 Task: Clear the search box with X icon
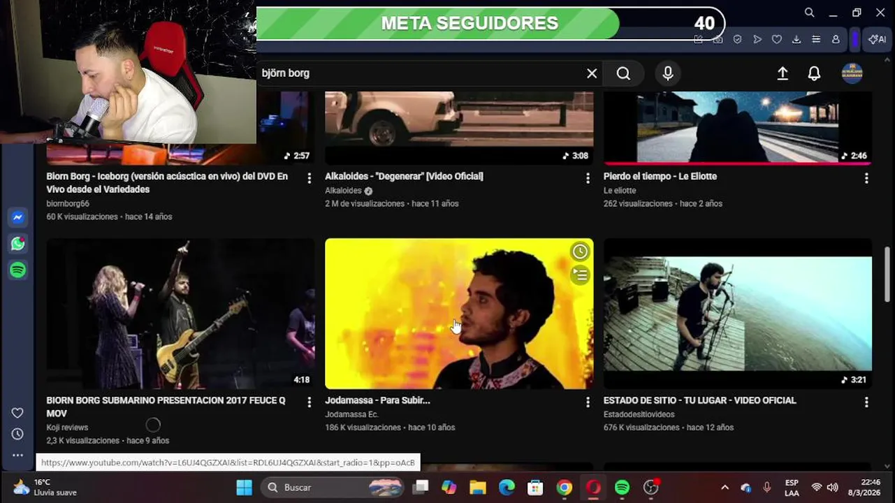[592, 73]
